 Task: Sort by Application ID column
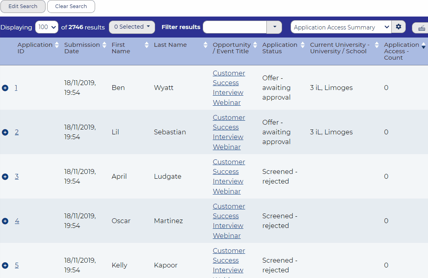coord(57,45)
